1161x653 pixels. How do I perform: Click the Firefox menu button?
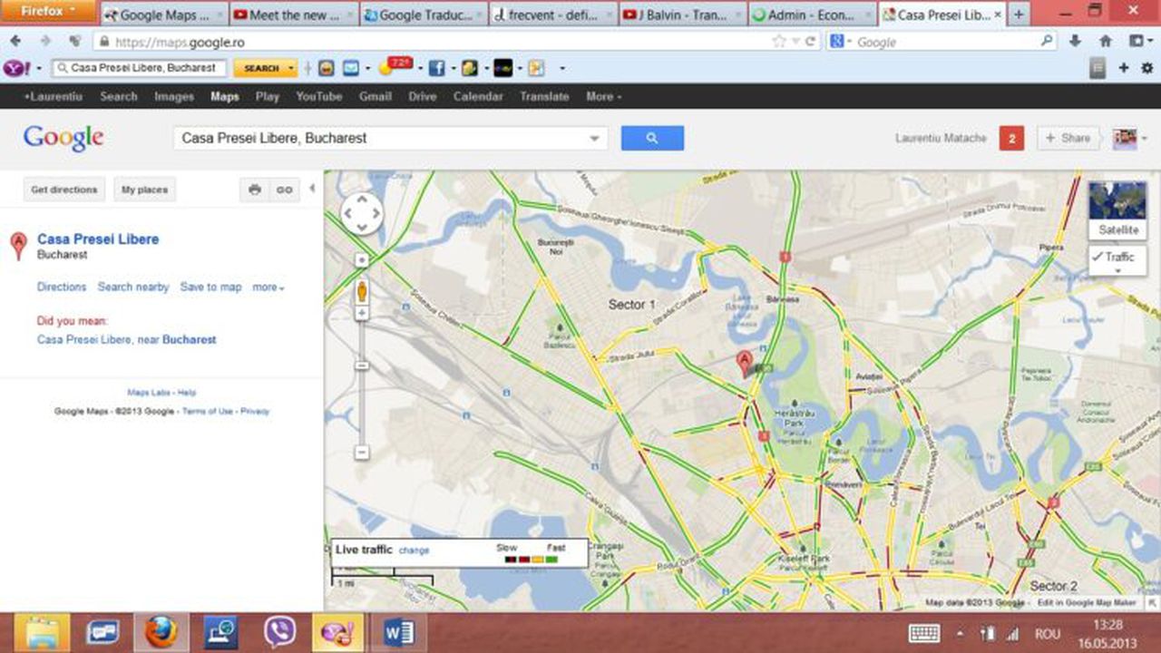coord(49,11)
